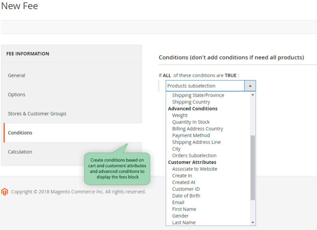Click the FEE INFORMATION panel heading

point(28,54)
